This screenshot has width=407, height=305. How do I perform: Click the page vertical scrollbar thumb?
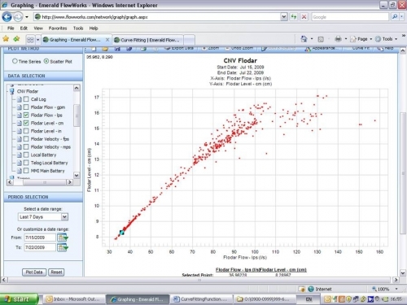click(403, 173)
